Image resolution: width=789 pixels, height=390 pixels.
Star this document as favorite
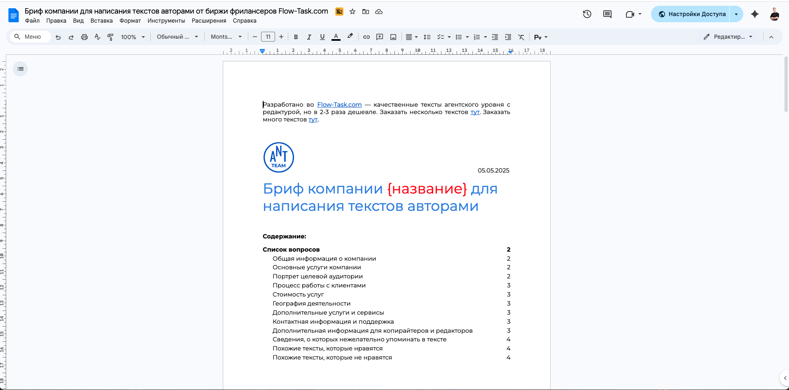click(x=352, y=12)
